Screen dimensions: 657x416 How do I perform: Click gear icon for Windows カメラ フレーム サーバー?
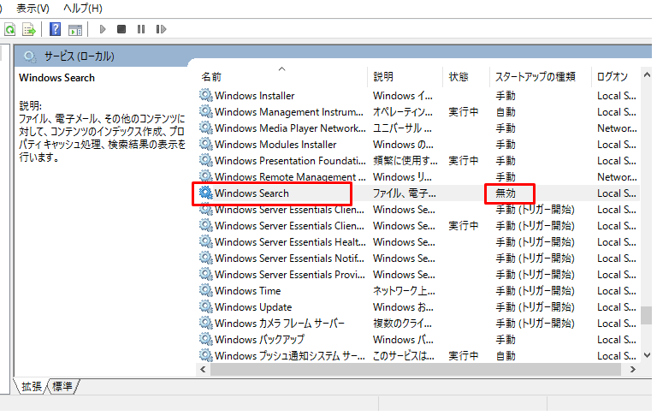[x=205, y=323]
